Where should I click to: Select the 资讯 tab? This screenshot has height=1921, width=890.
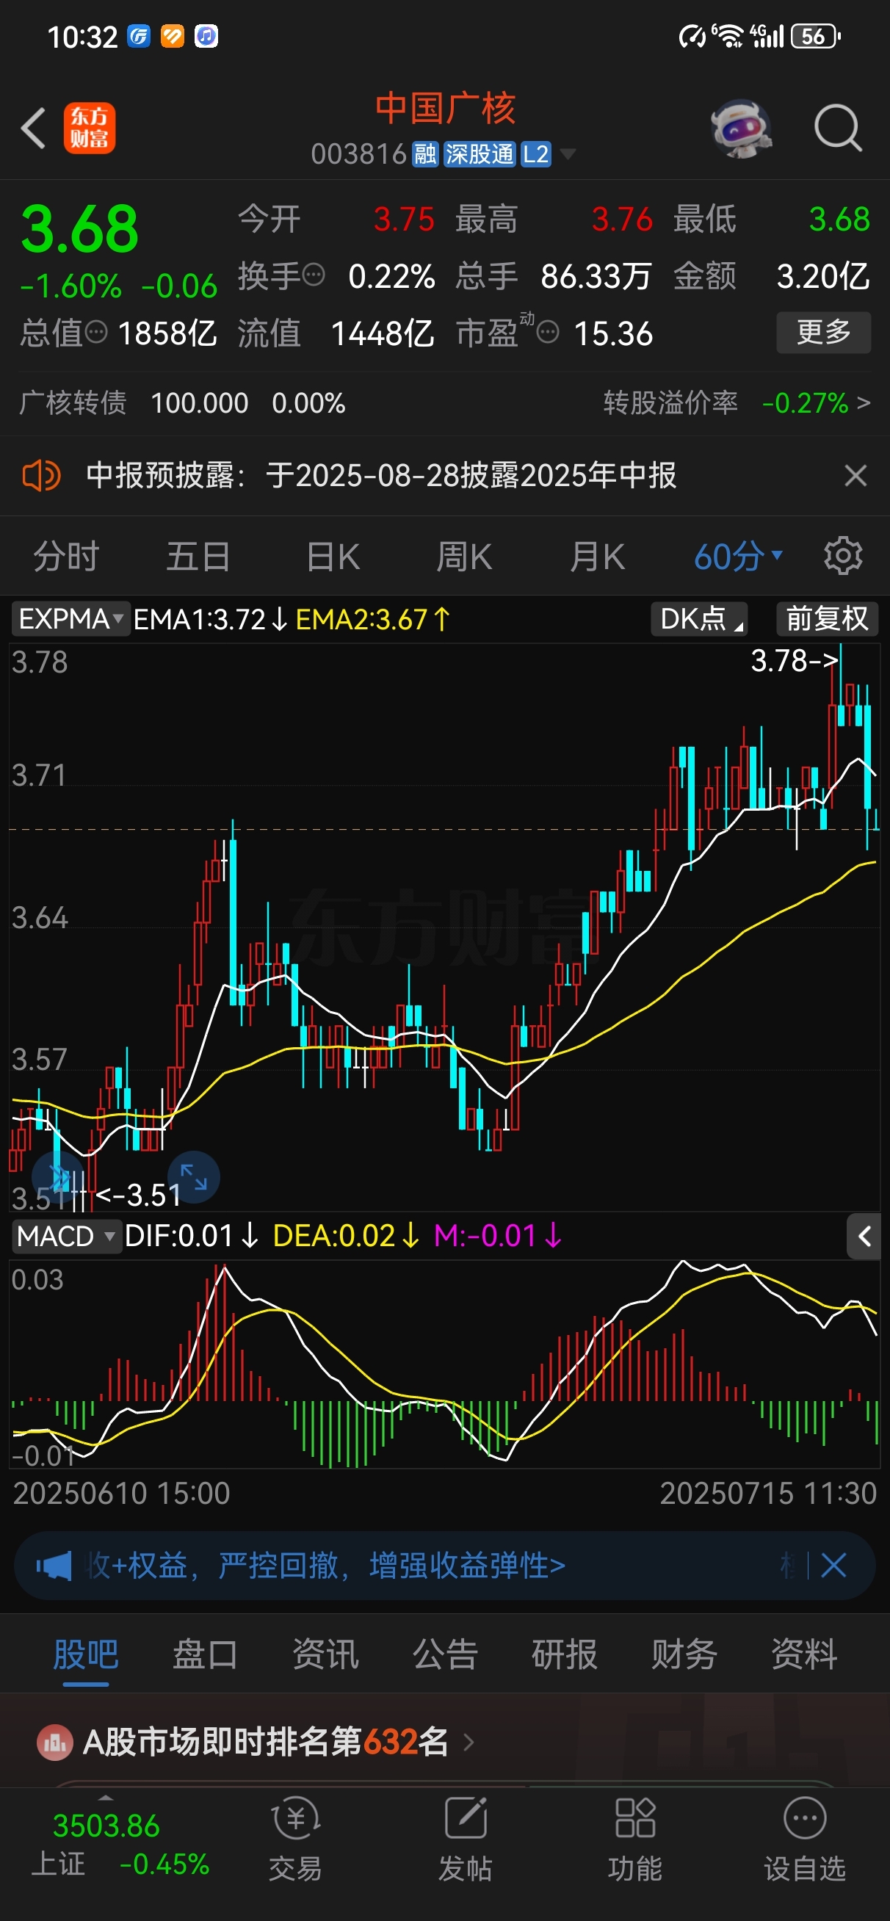tap(325, 1654)
